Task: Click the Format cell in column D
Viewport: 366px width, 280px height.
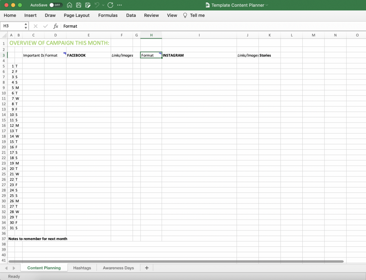Action: click(55, 55)
